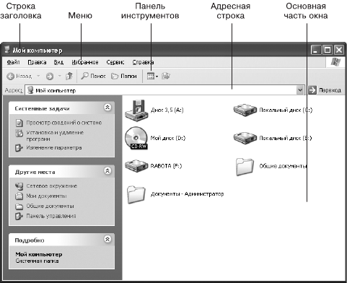Select Локальный диск (C:) drive
This screenshot has width=347, height=283.
point(273,110)
